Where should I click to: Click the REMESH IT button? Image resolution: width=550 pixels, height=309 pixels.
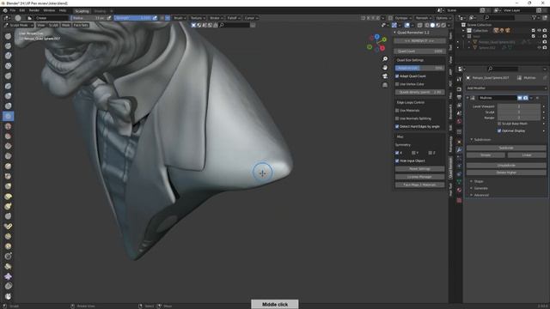pos(419,40)
